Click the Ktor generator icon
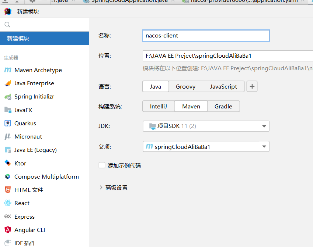 (x=8, y=163)
